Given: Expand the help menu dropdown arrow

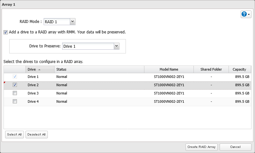Looking at the screenshot, I should 249,14.
